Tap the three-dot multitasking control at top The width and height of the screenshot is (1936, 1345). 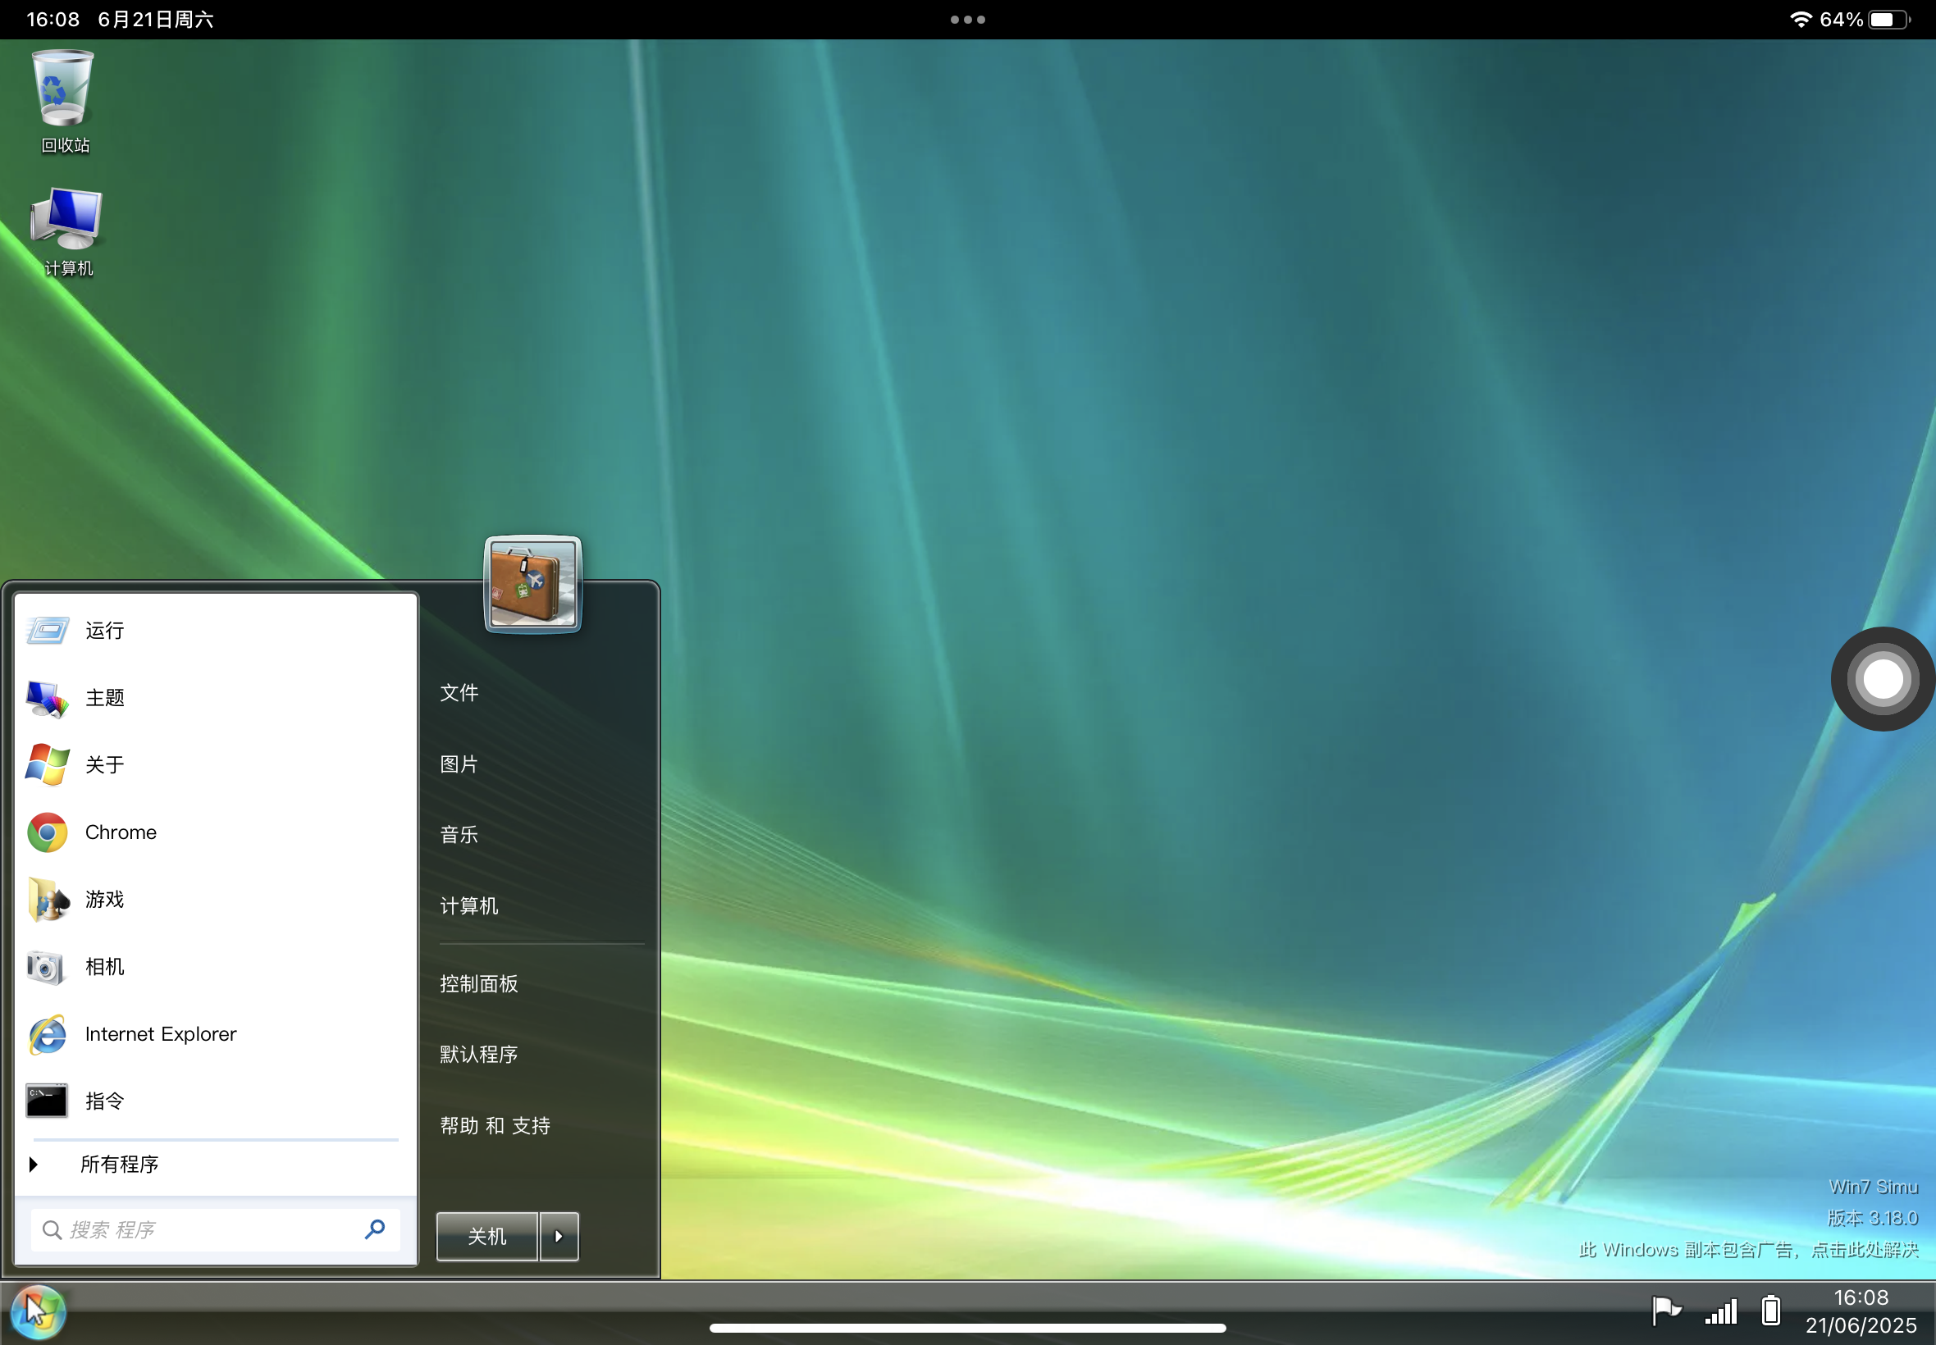[967, 20]
